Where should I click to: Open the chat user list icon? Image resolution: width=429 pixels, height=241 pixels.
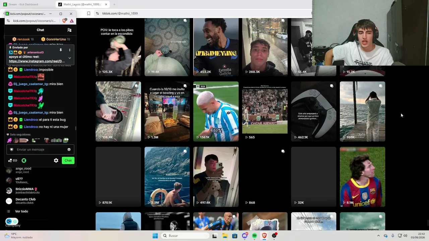(69, 30)
